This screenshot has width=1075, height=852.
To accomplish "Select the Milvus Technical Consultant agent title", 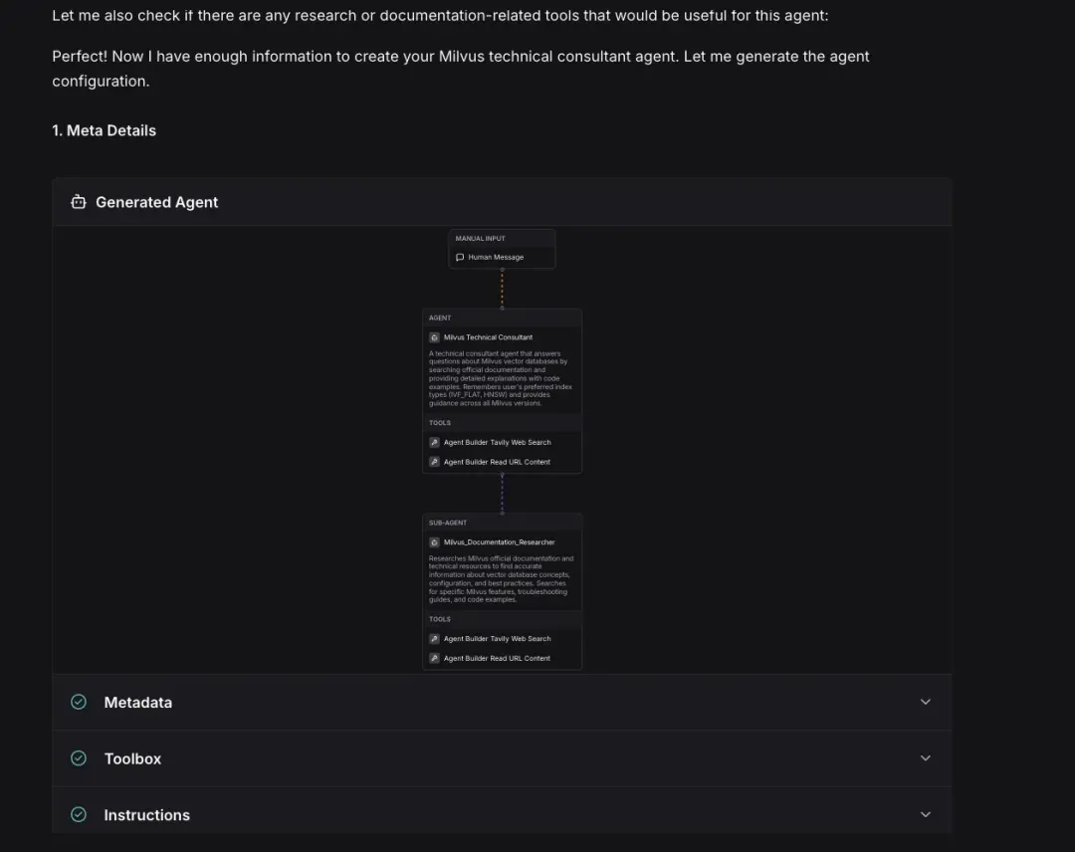I will [488, 337].
